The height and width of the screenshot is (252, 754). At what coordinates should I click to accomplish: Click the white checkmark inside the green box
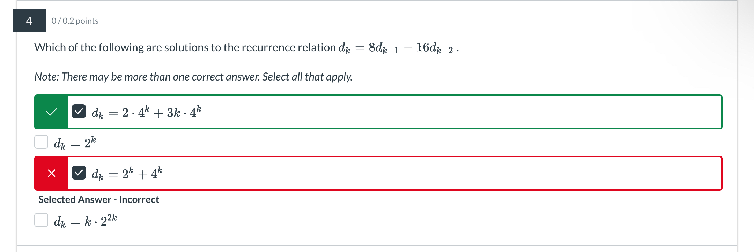[51, 112]
